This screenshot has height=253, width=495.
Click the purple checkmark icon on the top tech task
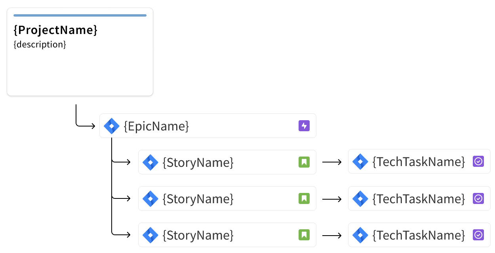pos(478,162)
